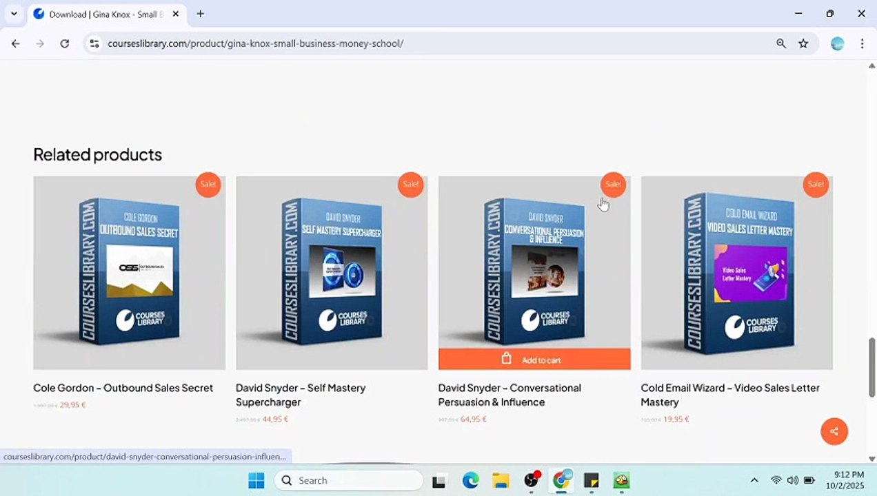Screen dimensions: 877x496
Task: Open Cole Gordon Outbound Sales Secret image
Action: pos(129,273)
